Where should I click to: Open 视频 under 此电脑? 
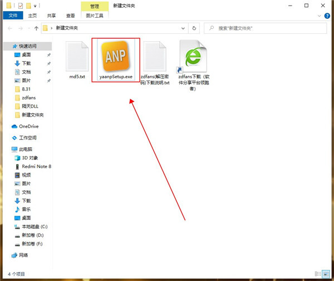26,175
